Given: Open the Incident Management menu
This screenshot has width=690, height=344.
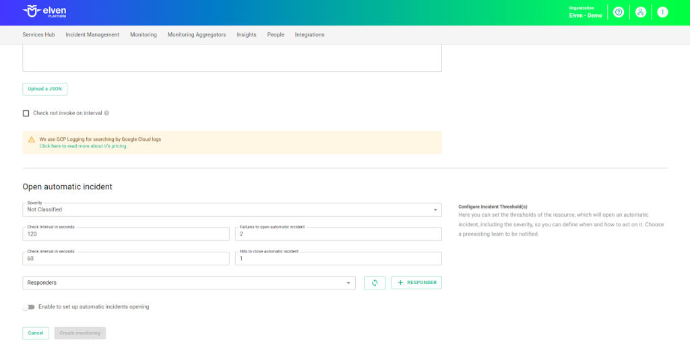Looking at the screenshot, I should 92,35.
